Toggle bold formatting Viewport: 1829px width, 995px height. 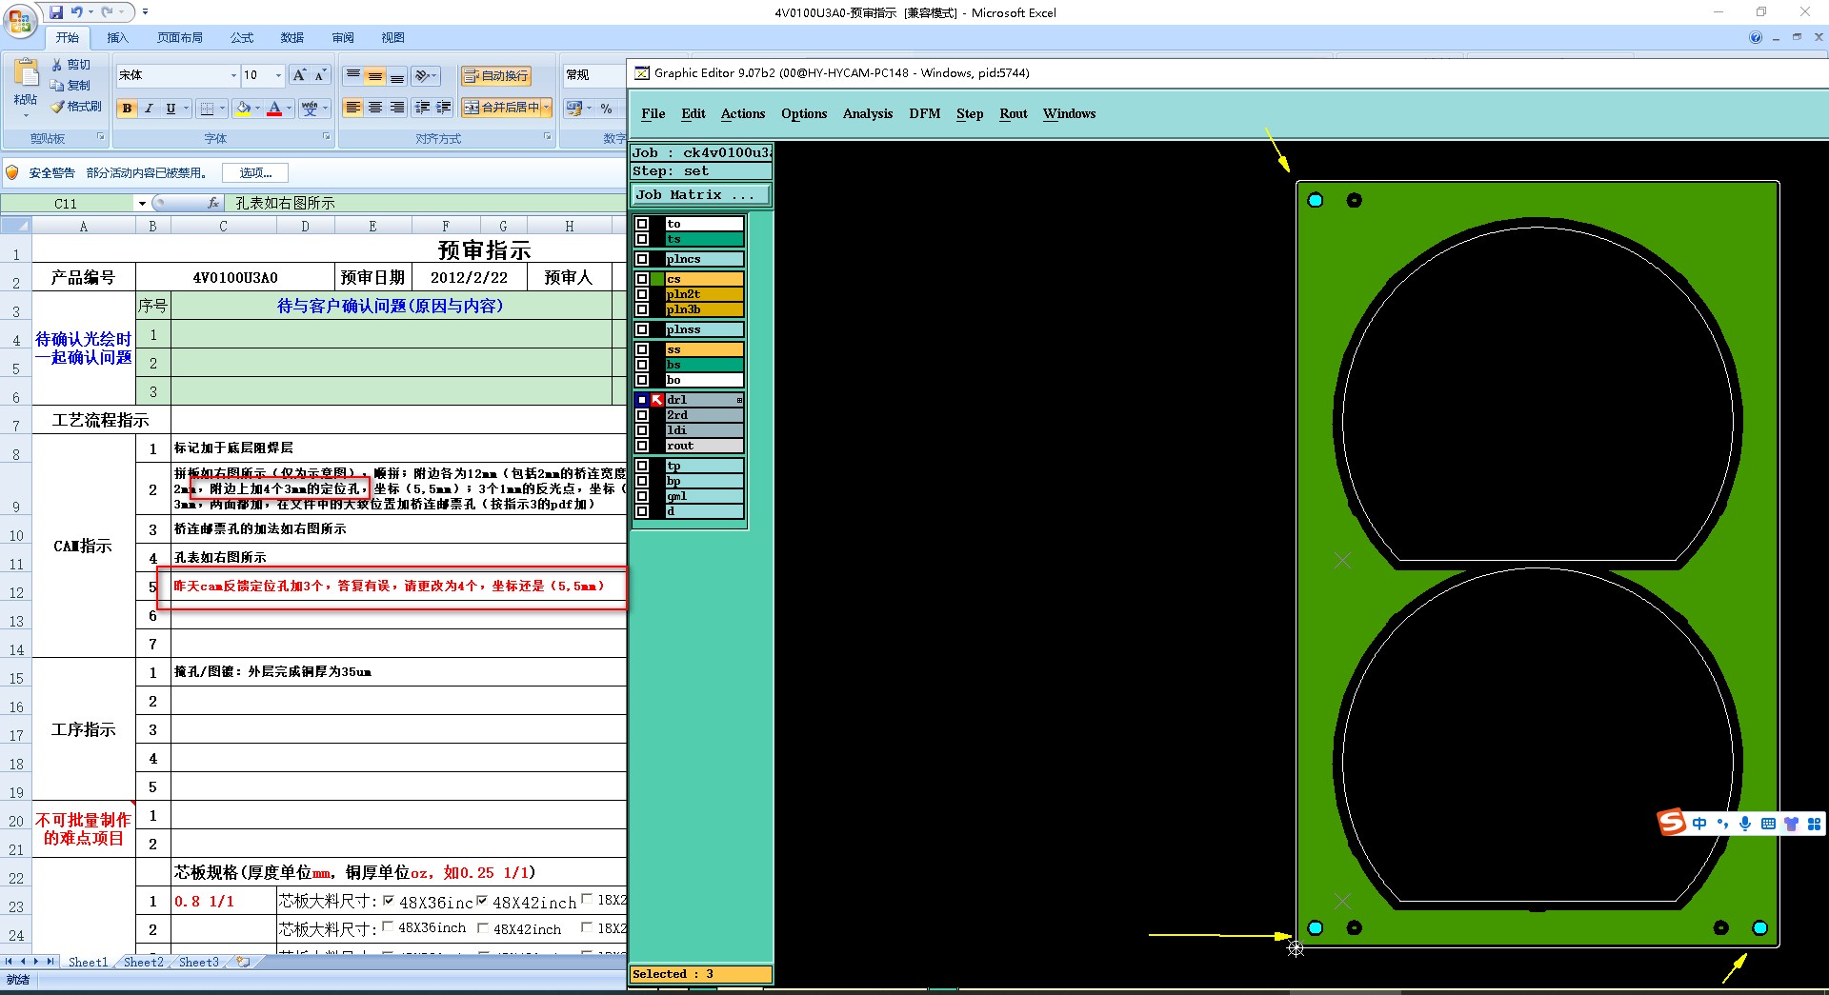[127, 109]
